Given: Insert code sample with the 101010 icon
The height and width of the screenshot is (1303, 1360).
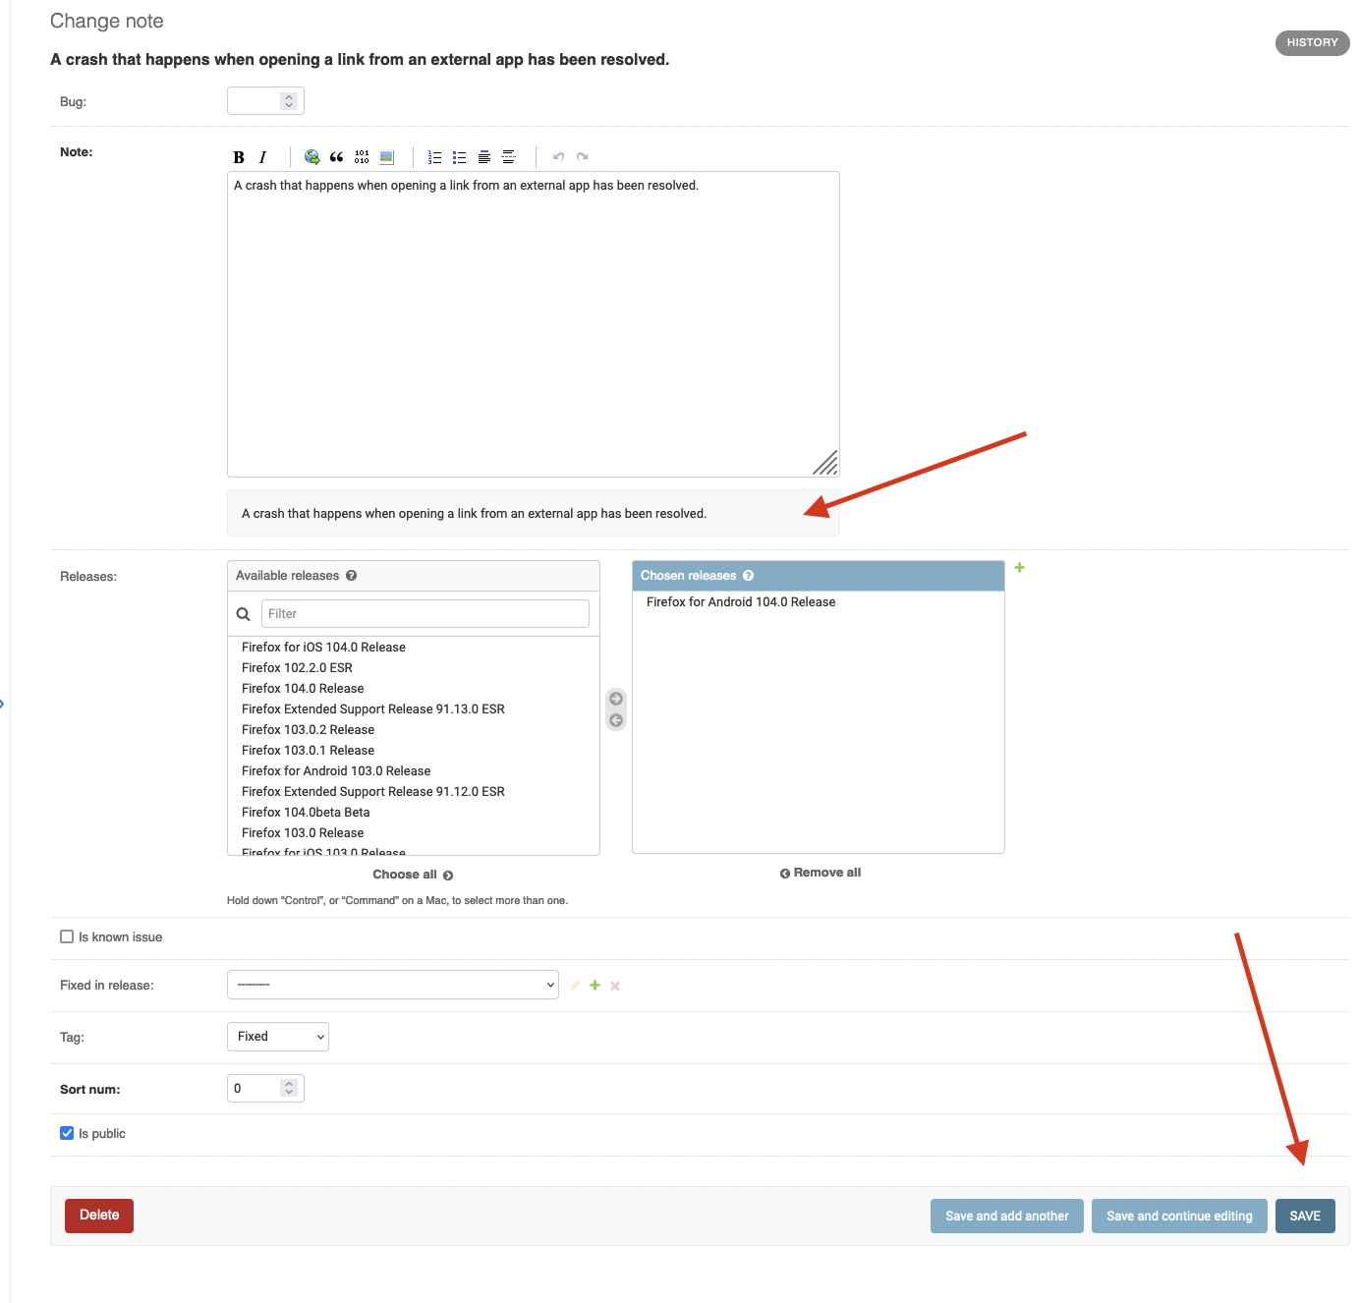Looking at the screenshot, I should pyautogui.click(x=362, y=157).
